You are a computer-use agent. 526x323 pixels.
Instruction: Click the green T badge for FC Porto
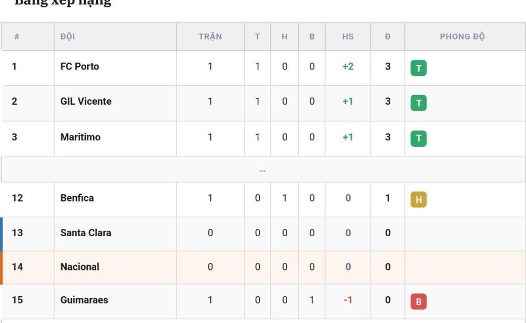(x=418, y=68)
